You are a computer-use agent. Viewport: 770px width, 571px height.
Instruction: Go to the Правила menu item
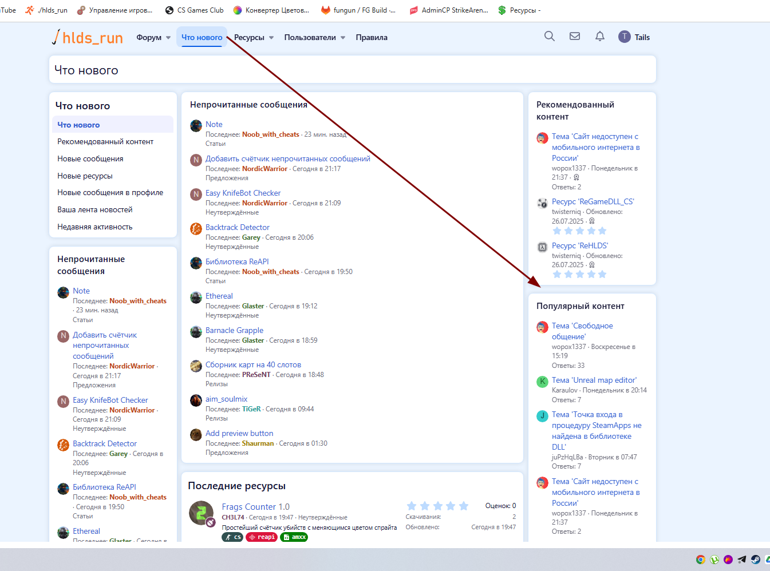point(372,38)
